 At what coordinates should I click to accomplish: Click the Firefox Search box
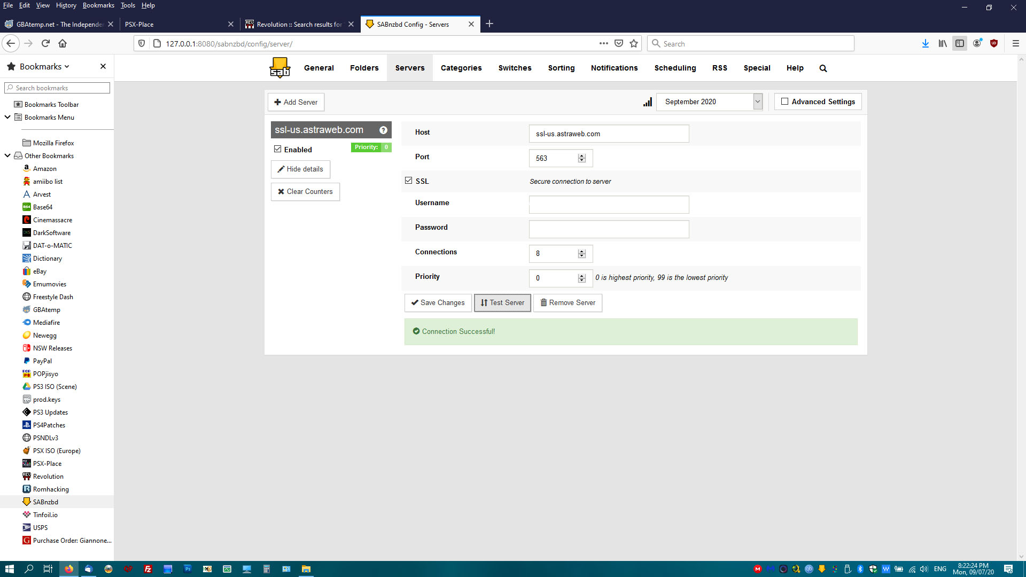tap(751, 44)
